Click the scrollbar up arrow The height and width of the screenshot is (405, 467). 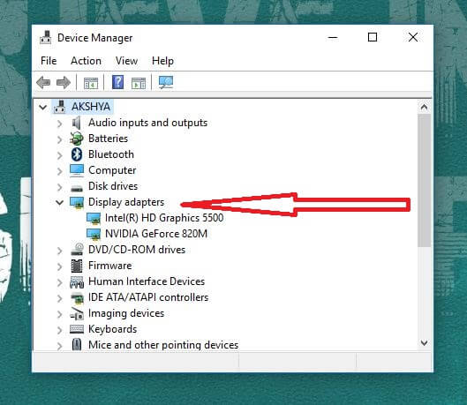pyautogui.click(x=424, y=107)
